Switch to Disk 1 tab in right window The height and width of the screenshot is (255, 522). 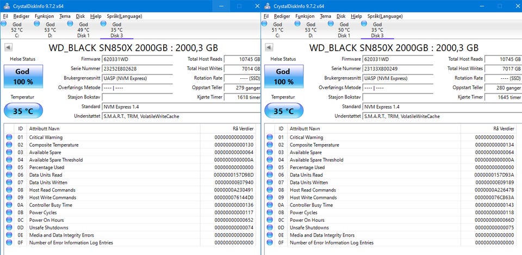click(344, 30)
